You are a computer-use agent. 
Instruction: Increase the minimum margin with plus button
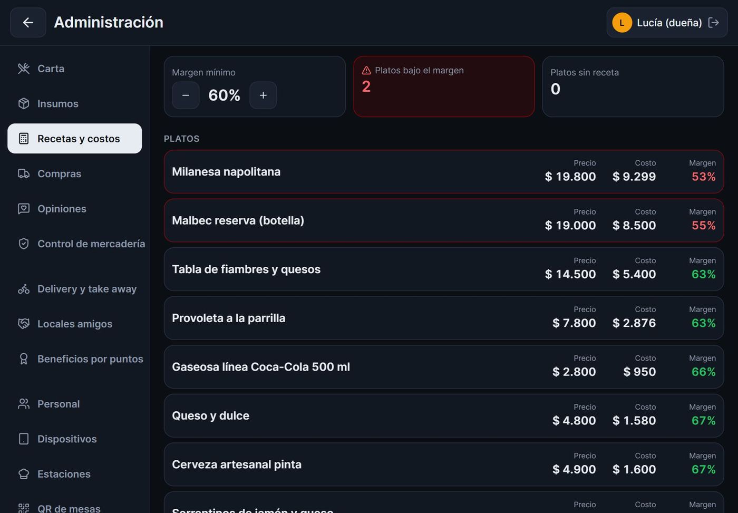coord(263,95)
